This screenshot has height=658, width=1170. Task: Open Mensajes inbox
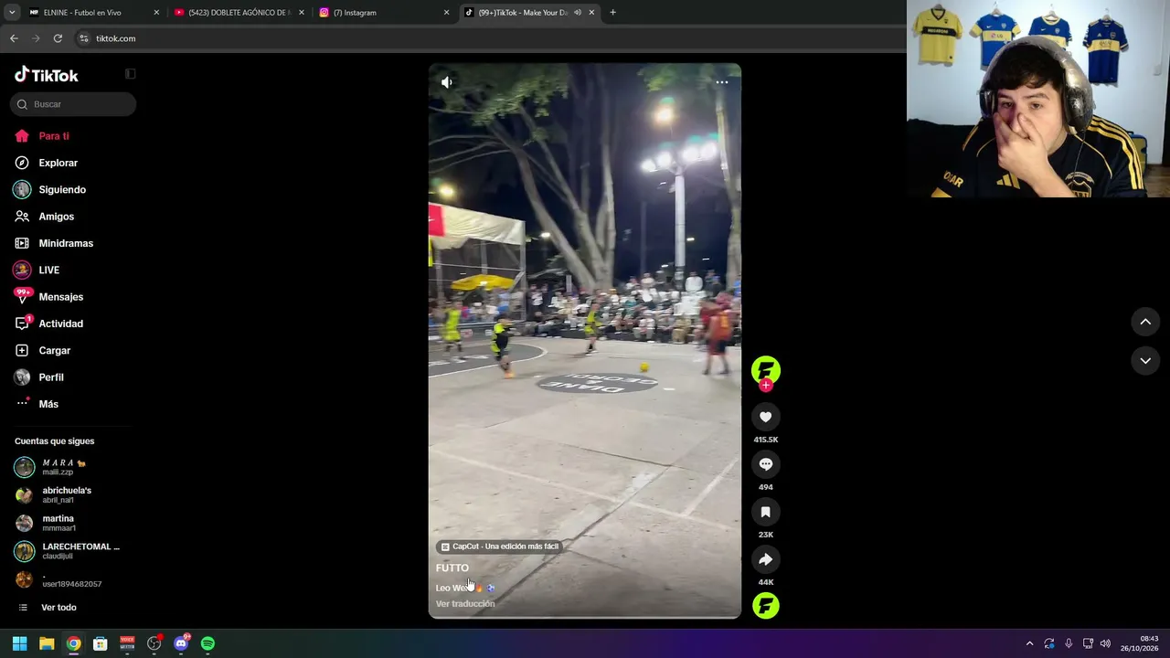point(60,297)
